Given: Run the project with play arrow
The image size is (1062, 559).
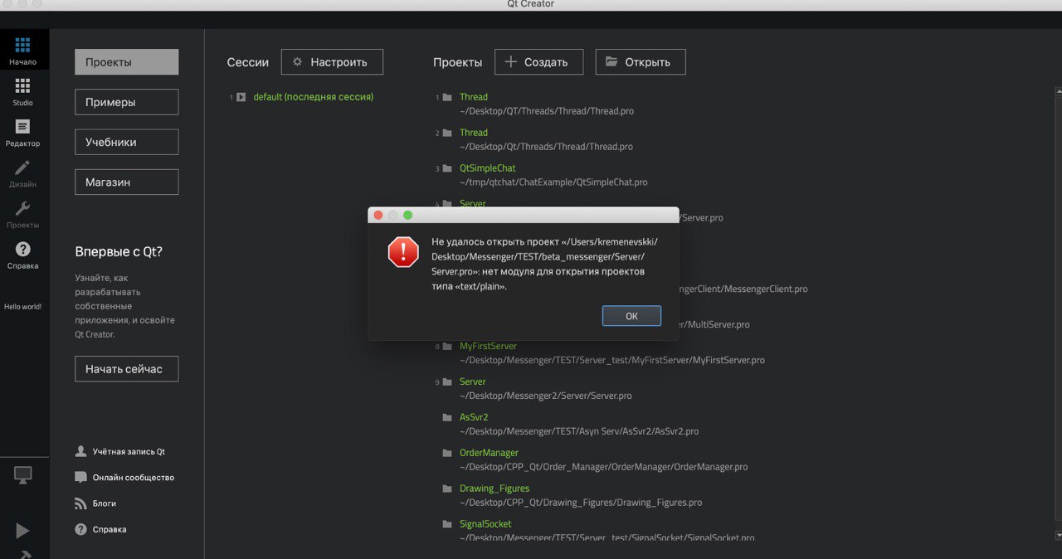Looking at the screenshot, I should (x=22, y=531).
